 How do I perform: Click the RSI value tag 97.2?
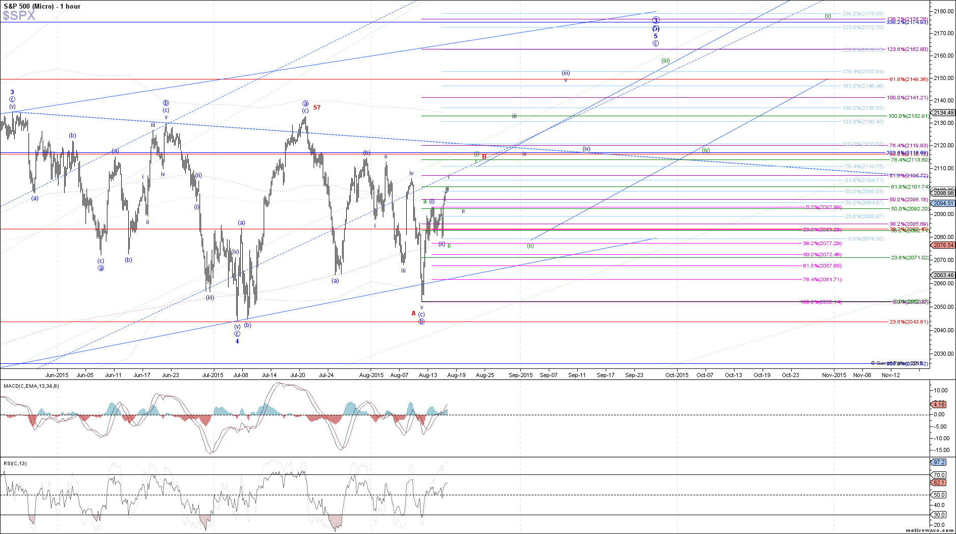(939, 462)
